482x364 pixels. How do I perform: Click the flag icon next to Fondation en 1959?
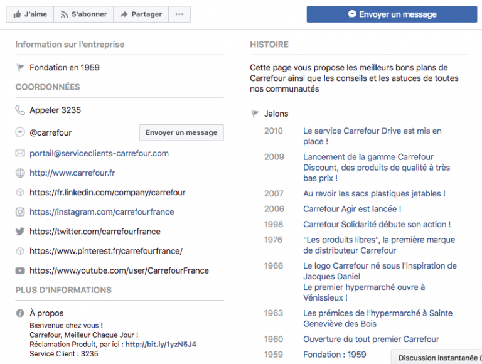(20, 68)
